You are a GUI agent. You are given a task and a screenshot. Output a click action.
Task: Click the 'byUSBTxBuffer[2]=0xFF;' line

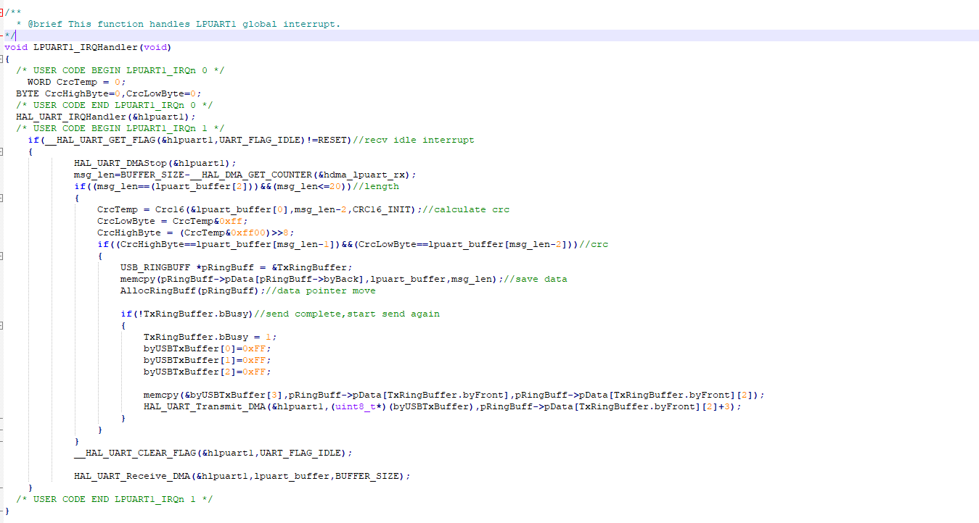click(x=207, y=372)
